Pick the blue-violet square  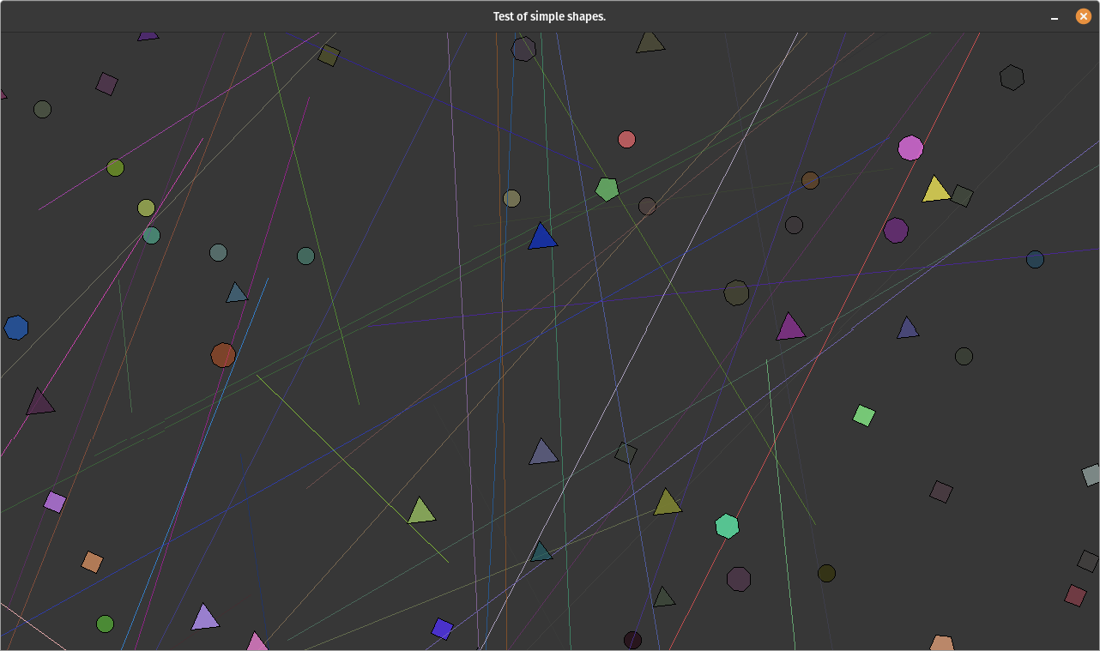tap(442, 629)
